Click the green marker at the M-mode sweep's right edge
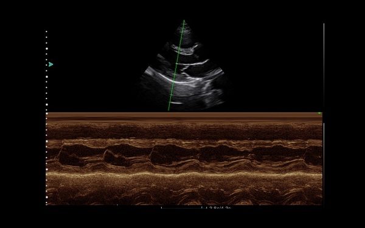The height and width of the screenshot is (228, 365). pos(320,113)
